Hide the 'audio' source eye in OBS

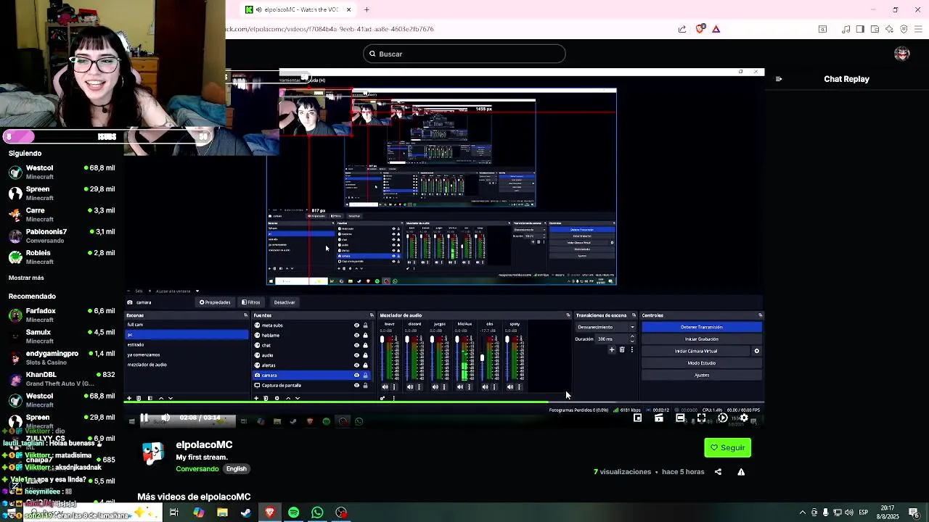click(356, 355)
